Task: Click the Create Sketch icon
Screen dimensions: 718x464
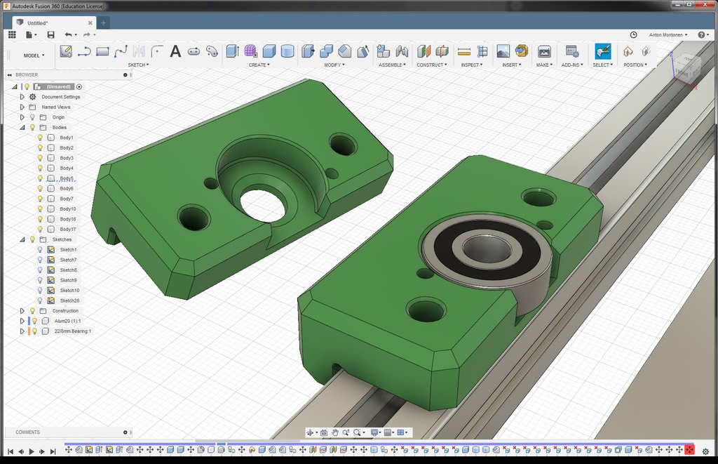Action: coord(66,51)
